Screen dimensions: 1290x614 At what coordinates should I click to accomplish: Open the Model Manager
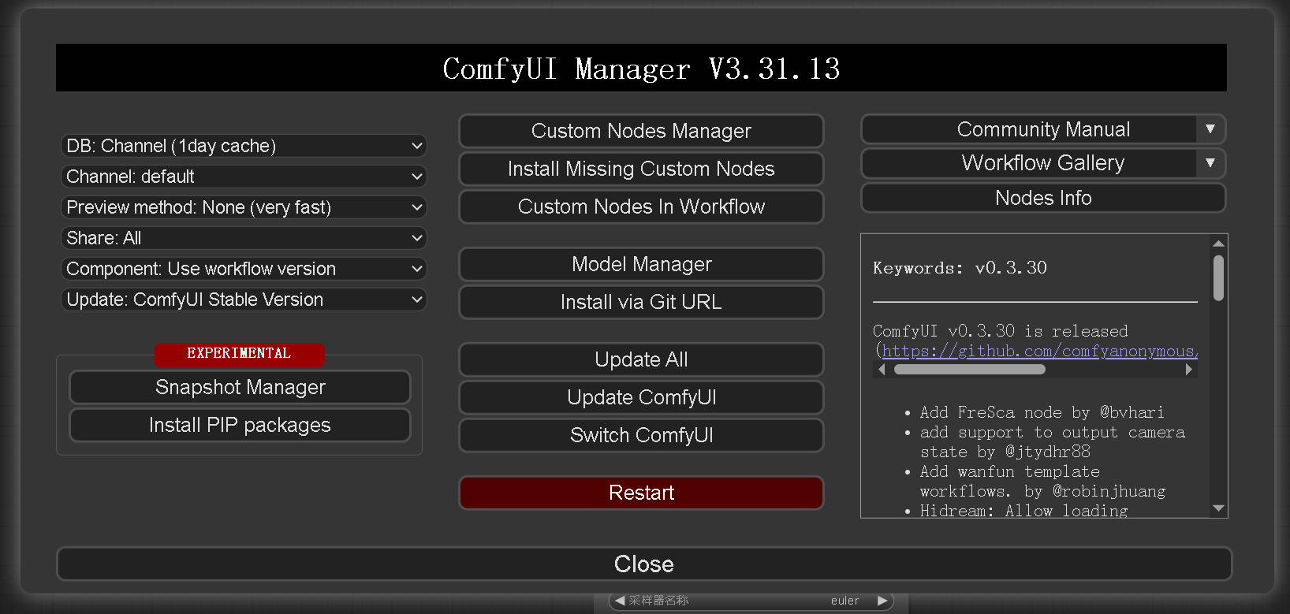tap(641, 264)
